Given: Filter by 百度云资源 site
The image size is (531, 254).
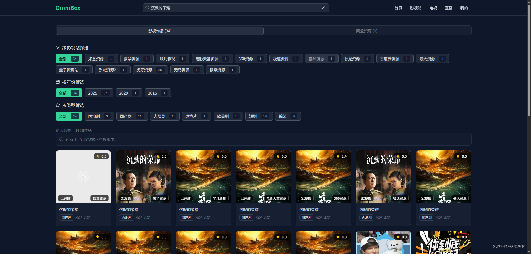Looking at the screenshot, I should point(395,59).
